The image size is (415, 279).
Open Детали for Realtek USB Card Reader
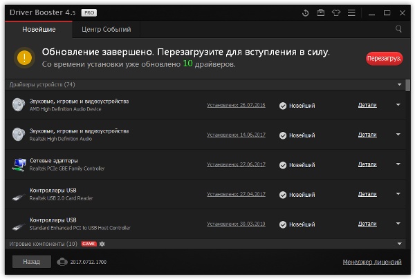[x=367, y=194]
